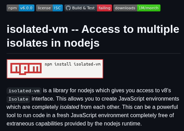Viewport: 184px width, 131px height.
Task: Click the red npm logo in the install banner
Action: tap(26, 69)
